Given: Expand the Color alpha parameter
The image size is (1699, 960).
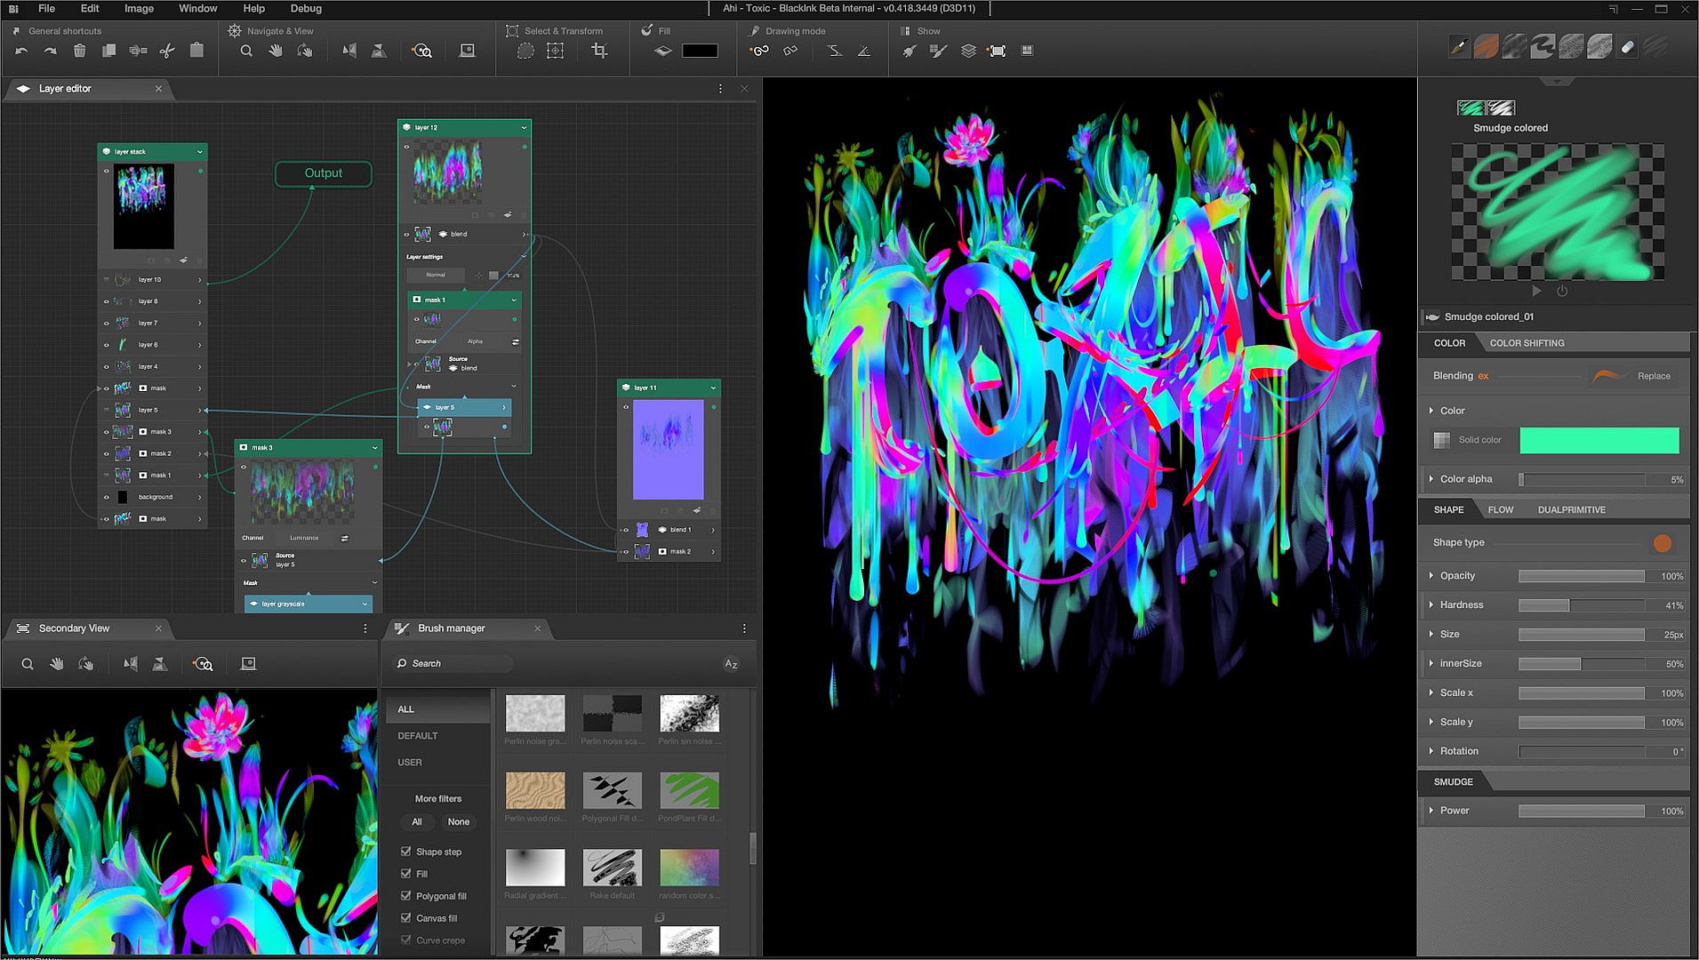Looking at the screenshot, I should [x=1431, y=479].
